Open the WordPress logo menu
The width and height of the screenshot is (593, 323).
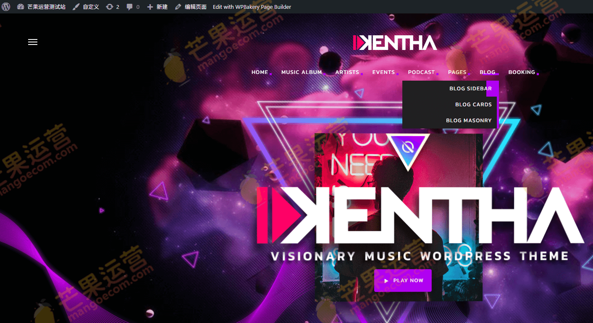point(6,7)
